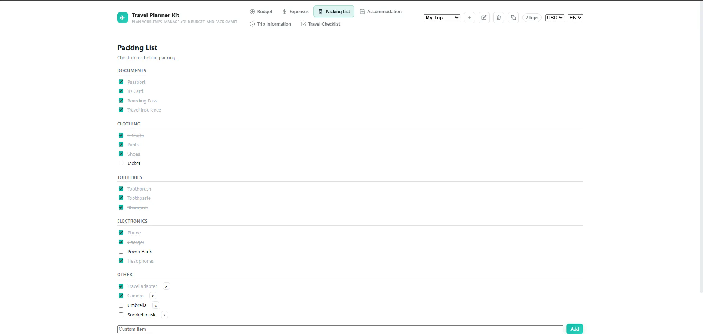The image size is (703, 334).
Task: Uncheck the Toothpaste checkbox
Action: click(x=121, y=198)
